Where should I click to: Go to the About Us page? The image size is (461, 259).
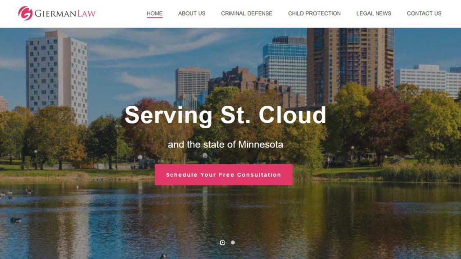(192, 13)
